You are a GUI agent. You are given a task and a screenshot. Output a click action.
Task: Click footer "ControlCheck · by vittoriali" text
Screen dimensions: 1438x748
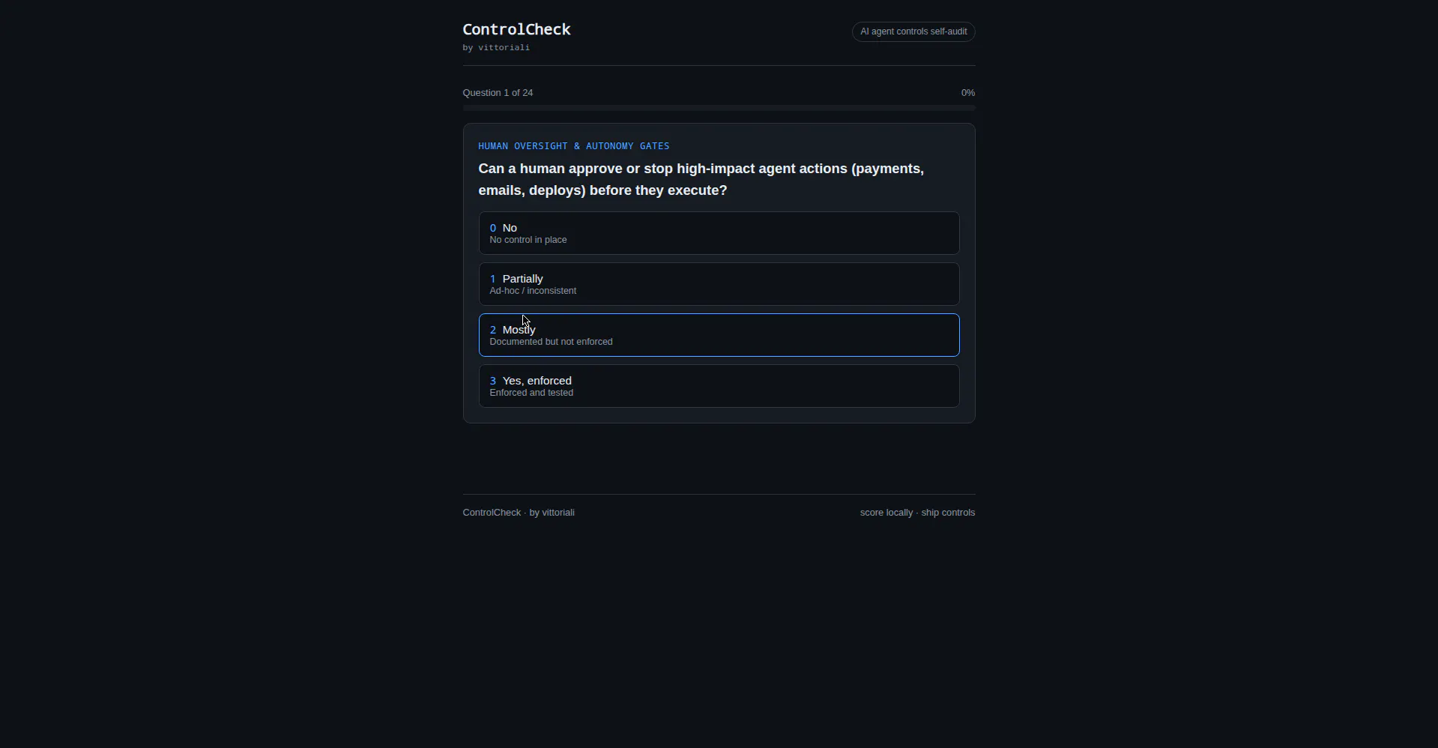519,513
